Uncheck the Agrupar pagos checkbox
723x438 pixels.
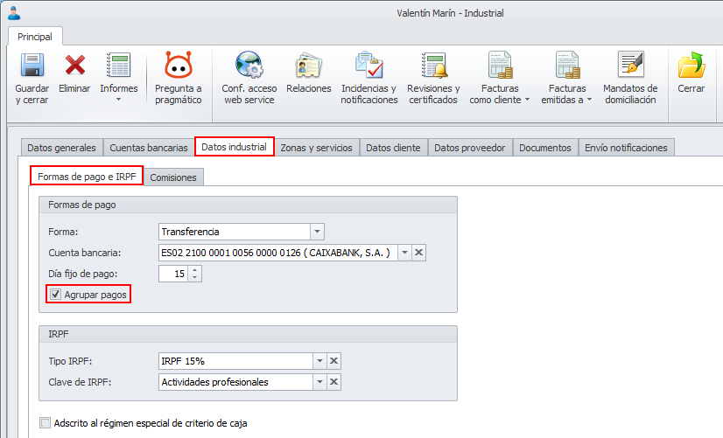[x=56, y=295]
